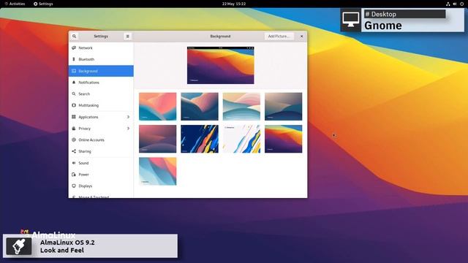Viewport: 468px width, 263px height.
Task: Open the Sharing settings label
Action: [x=85, y=151]
